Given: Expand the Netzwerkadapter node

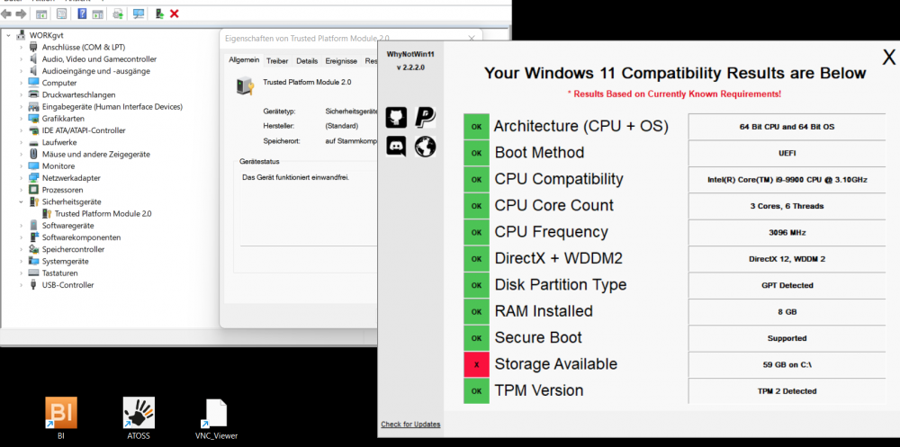Looking at the screenshot, I should tap(22, 178).
